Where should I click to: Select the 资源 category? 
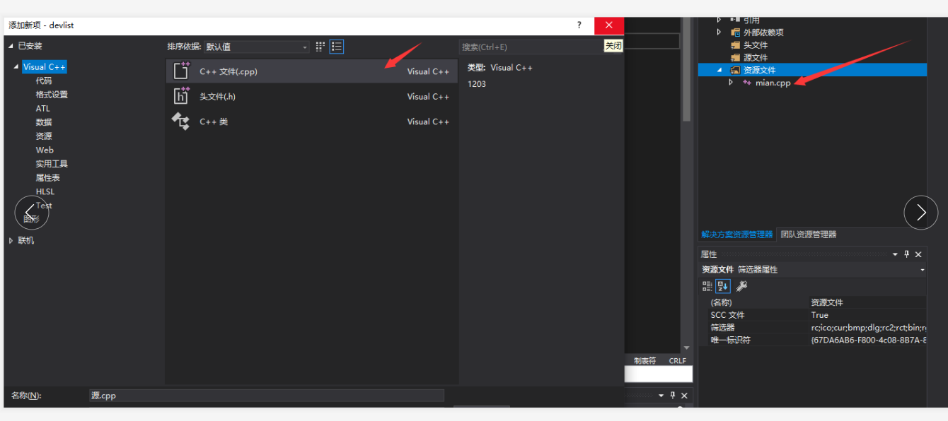coord(44,136)
